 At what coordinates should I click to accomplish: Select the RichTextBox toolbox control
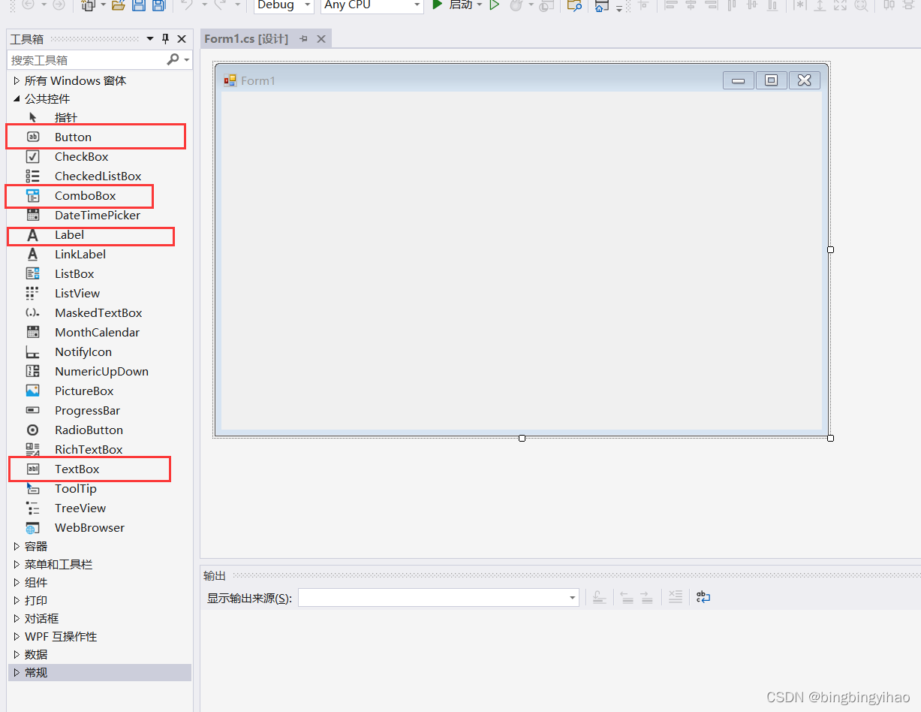click(98, 449)
